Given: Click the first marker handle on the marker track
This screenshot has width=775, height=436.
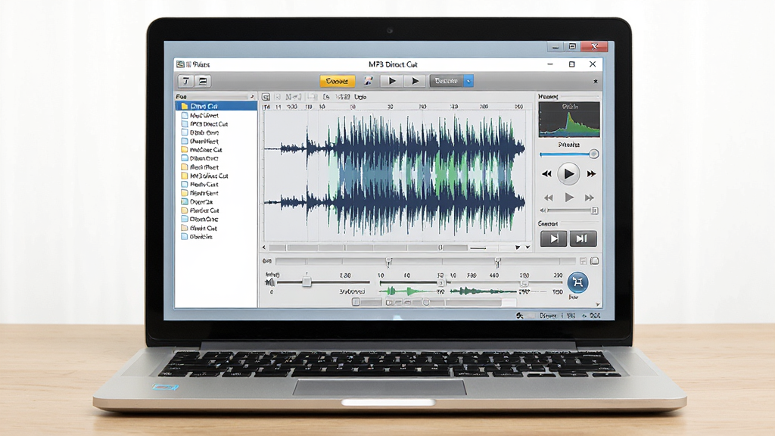Looking at the screenshot, I should [389, 261].
